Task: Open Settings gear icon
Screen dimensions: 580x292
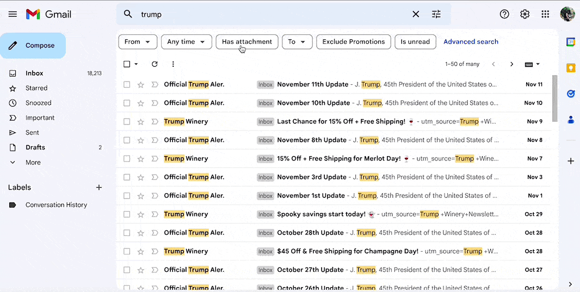Action: tap(525, 14)
